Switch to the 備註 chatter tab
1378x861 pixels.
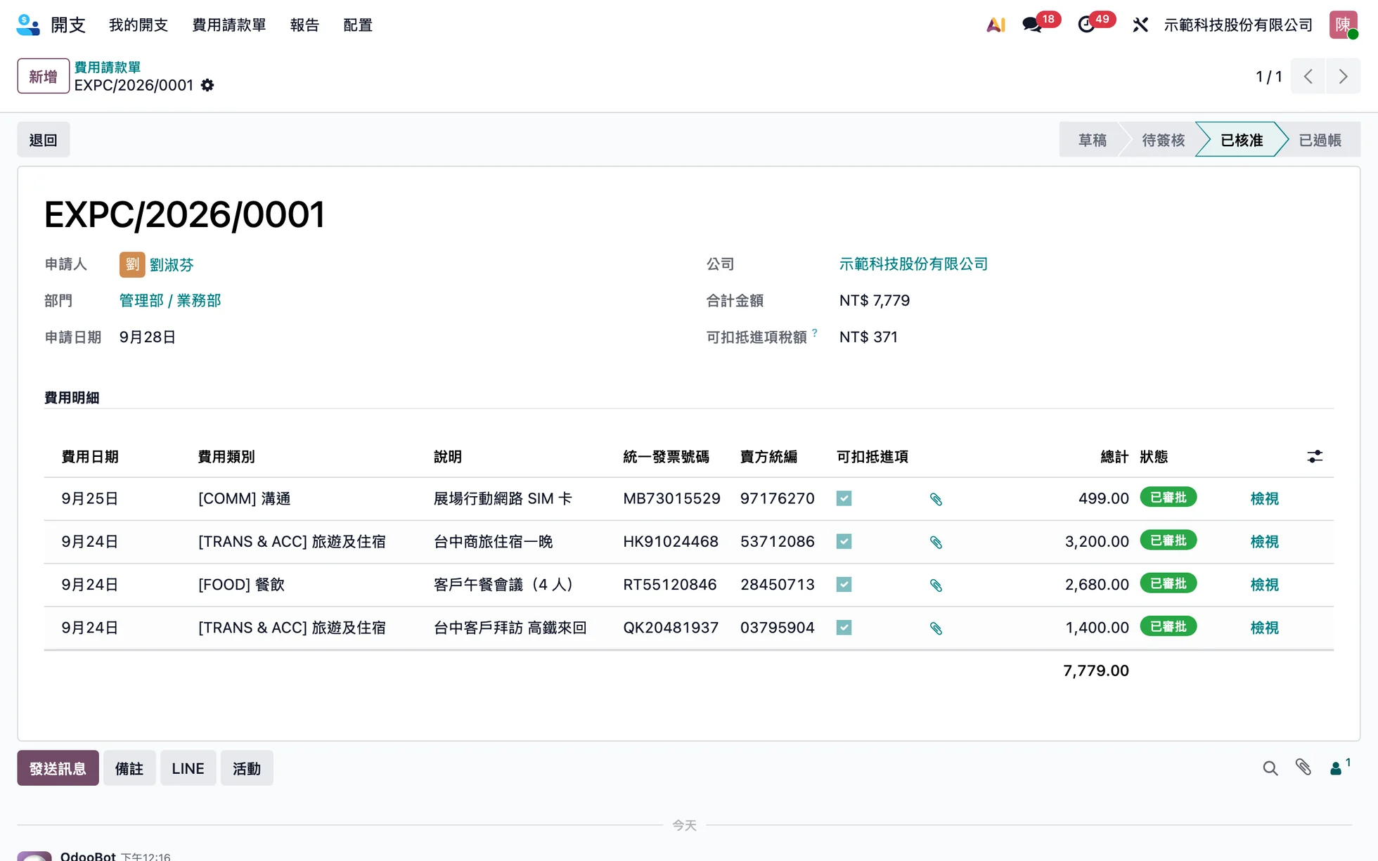click(129, 768)
